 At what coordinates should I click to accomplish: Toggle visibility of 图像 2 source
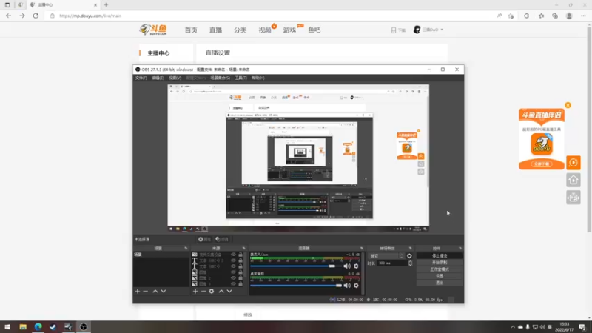(x=233, y=278)
